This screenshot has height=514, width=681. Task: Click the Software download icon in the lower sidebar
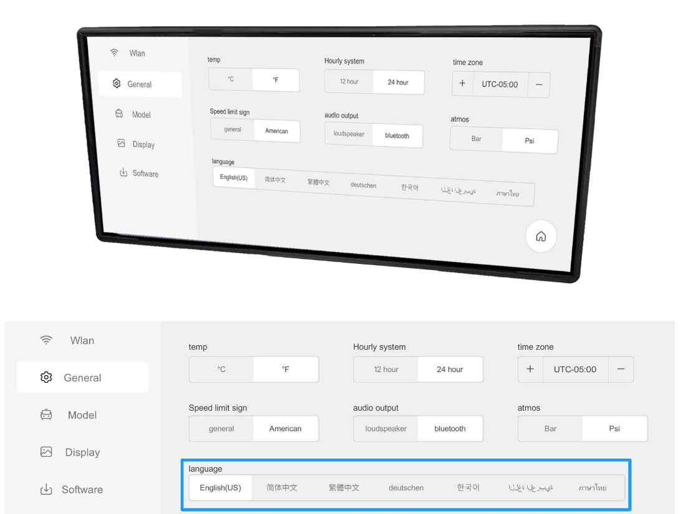pos(45,490)
